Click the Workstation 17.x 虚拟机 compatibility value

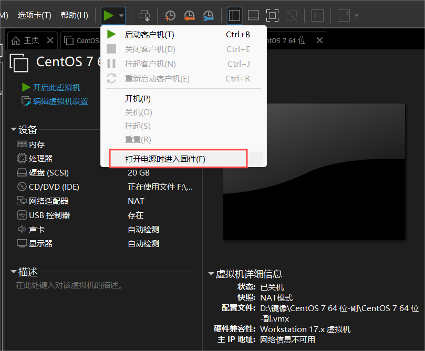click(305, 329)
